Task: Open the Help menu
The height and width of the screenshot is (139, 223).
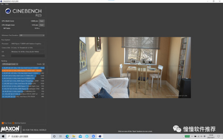Action: click(x=7, y=4)
